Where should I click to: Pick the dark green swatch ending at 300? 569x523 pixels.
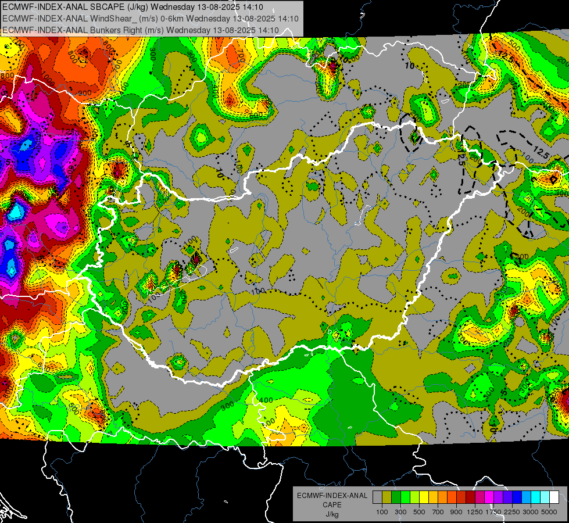396,497
